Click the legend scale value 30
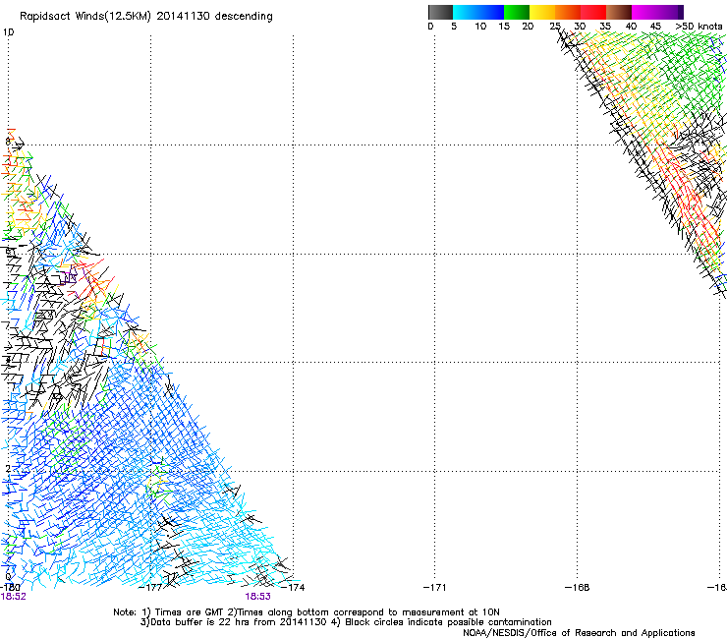 [580, 27]
